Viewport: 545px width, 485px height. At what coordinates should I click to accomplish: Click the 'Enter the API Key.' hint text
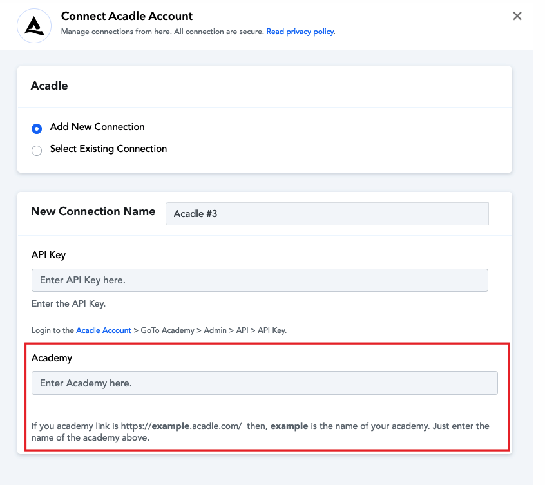click(x=68, y=303)
